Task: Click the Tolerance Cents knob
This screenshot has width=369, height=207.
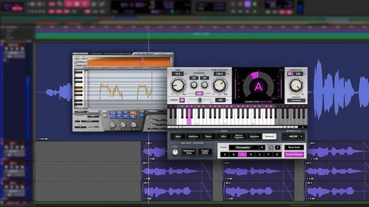Action: pos(194,85)
